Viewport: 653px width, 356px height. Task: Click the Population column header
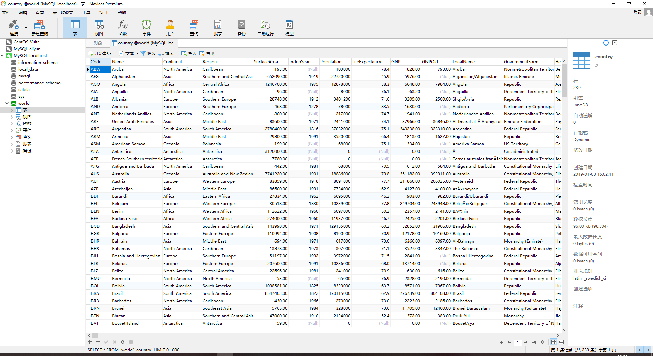click(335, 62)
